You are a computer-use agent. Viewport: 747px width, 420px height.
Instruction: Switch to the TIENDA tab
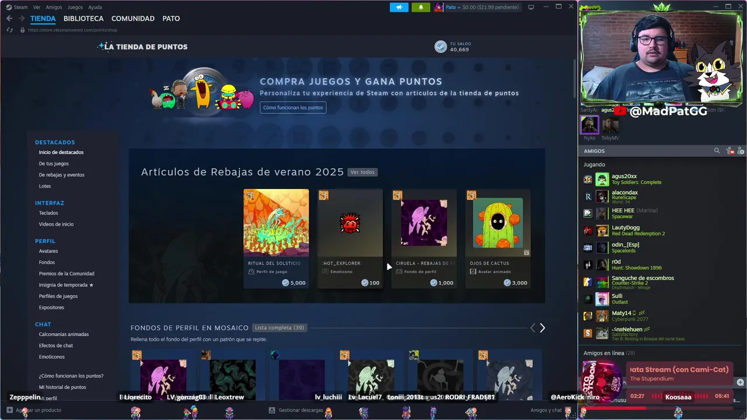tap(43, 19)
